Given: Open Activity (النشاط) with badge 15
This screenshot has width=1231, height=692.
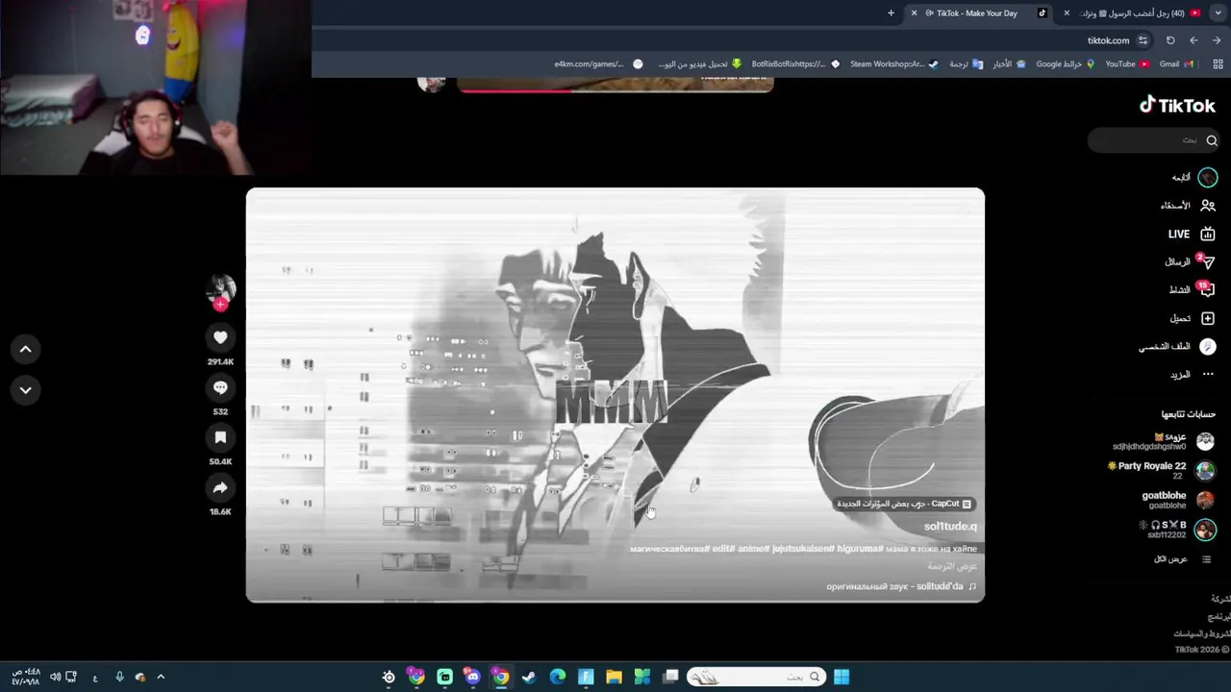Looking at the screenshot, I should click(1192, 289).
